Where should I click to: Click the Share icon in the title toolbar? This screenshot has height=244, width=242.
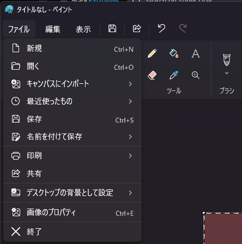137,29
